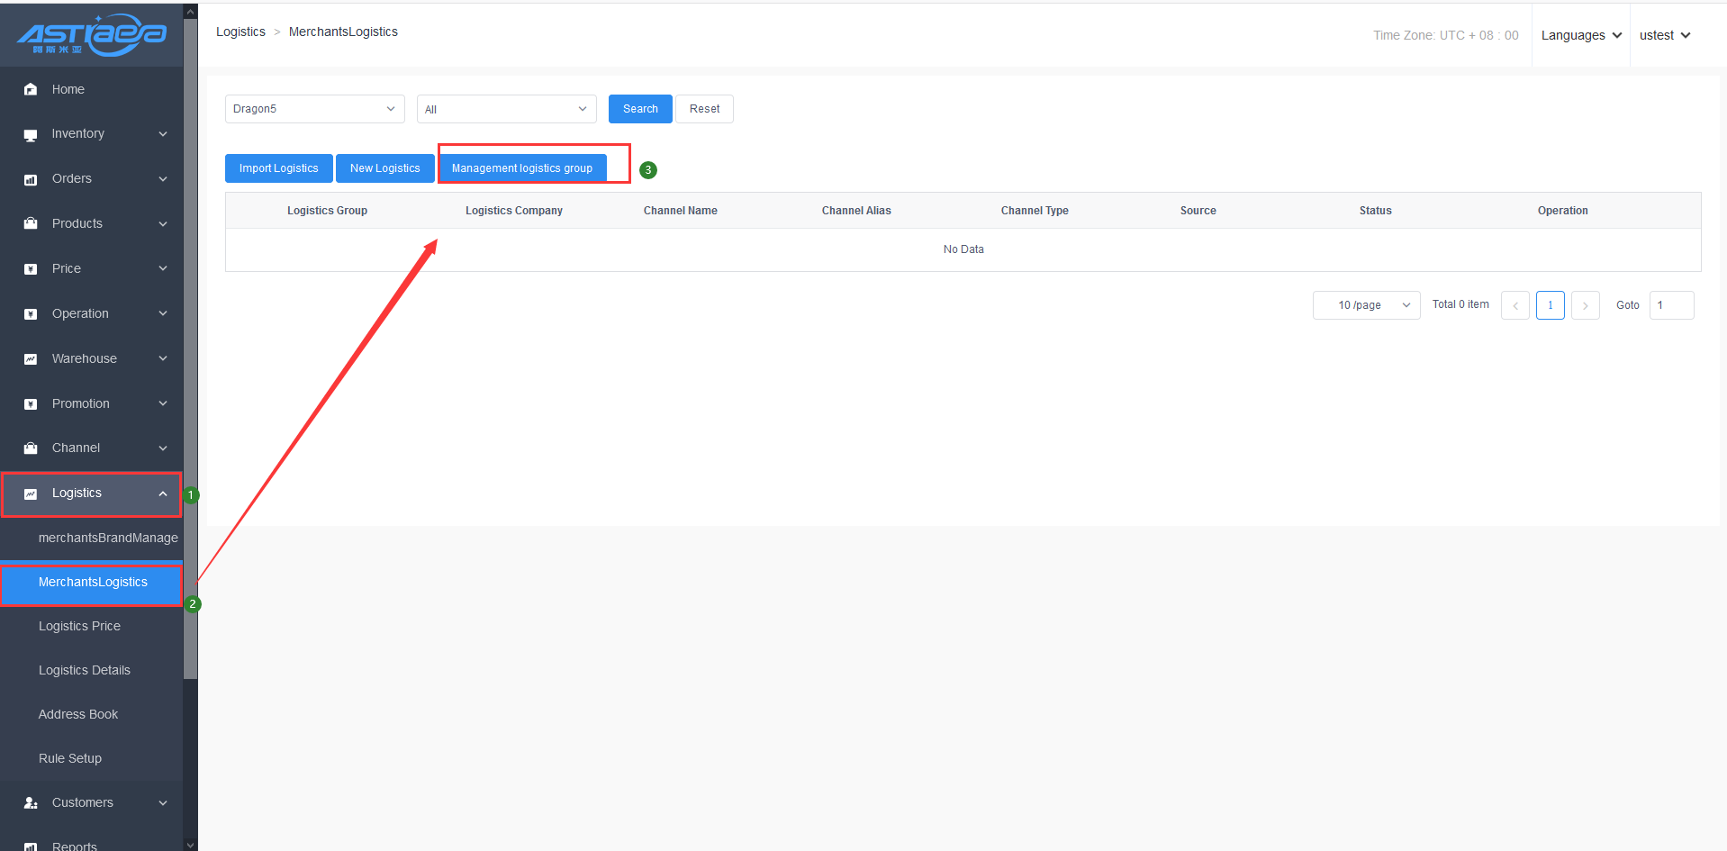Click the Astraea logo in sidebar
The height and width of the screenshot is (851, 1727).
[91, 35]
